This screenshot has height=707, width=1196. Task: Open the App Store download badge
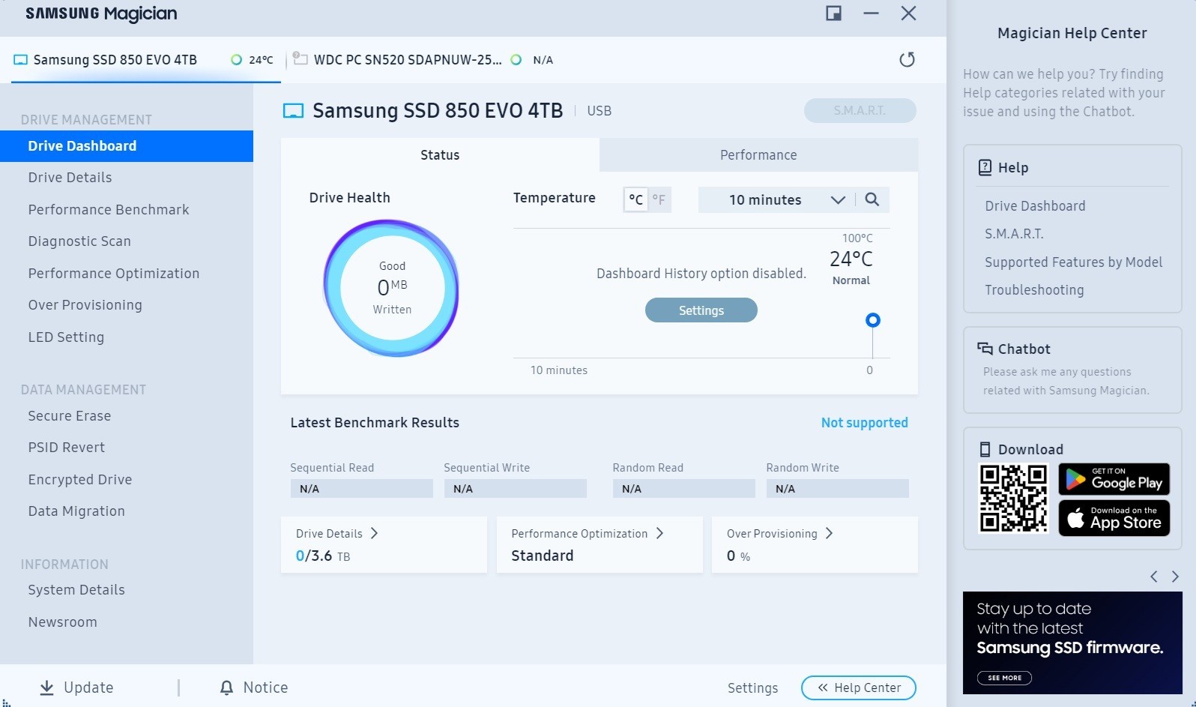coord(1114,518)
